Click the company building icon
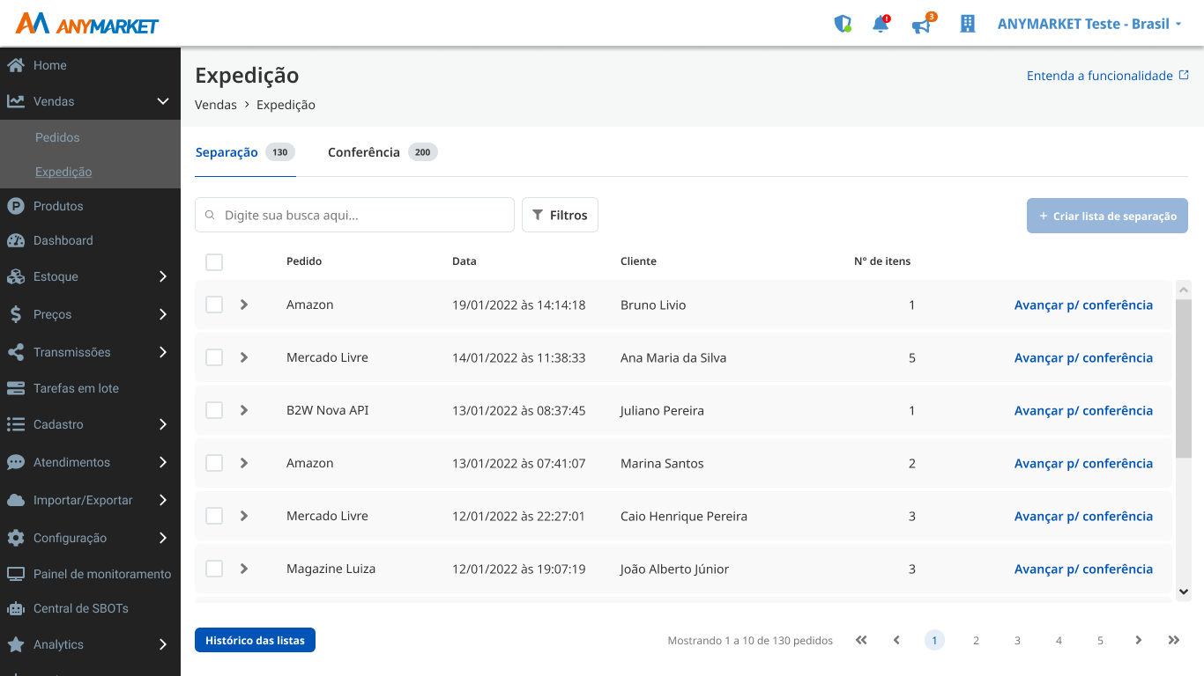Viewport: 1204px width, 676px height. [x=968, y=24]
